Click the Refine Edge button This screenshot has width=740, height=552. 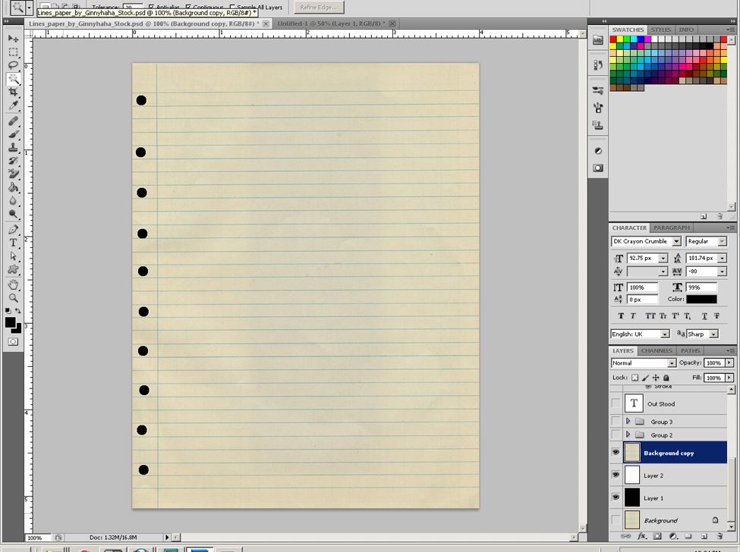318,7
